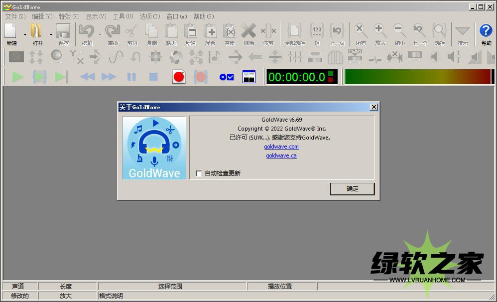Screen dimensions: 497x302
Task: Zoom in with the 放大 magnifier
Action: (x=380, y=31)
